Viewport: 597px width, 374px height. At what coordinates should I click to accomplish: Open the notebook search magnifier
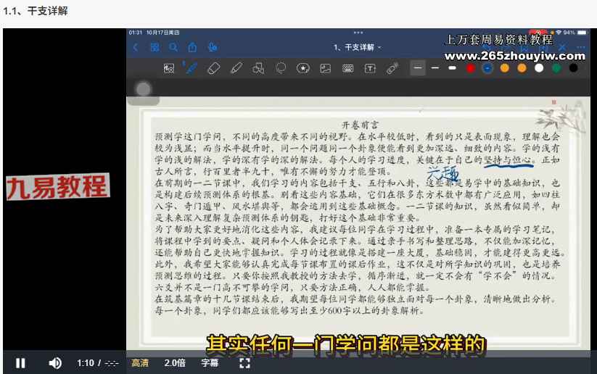(173, 48)
